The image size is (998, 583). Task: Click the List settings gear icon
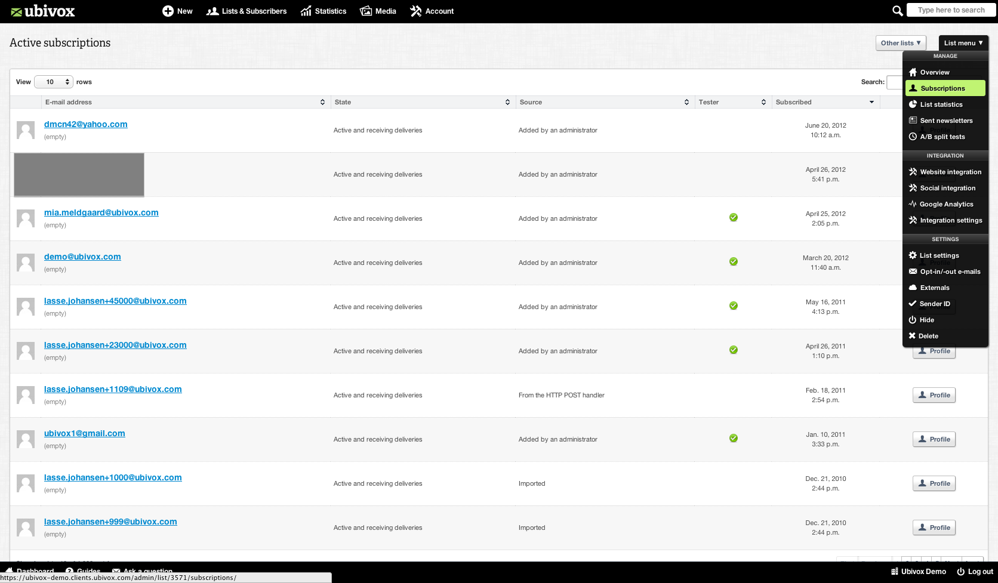click(x=913, y=255)
